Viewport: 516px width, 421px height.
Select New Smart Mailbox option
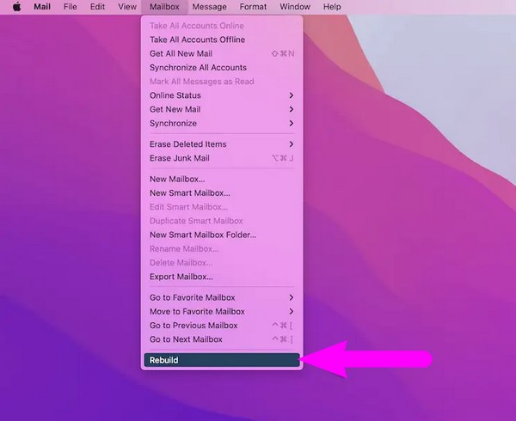pos(189,192)
